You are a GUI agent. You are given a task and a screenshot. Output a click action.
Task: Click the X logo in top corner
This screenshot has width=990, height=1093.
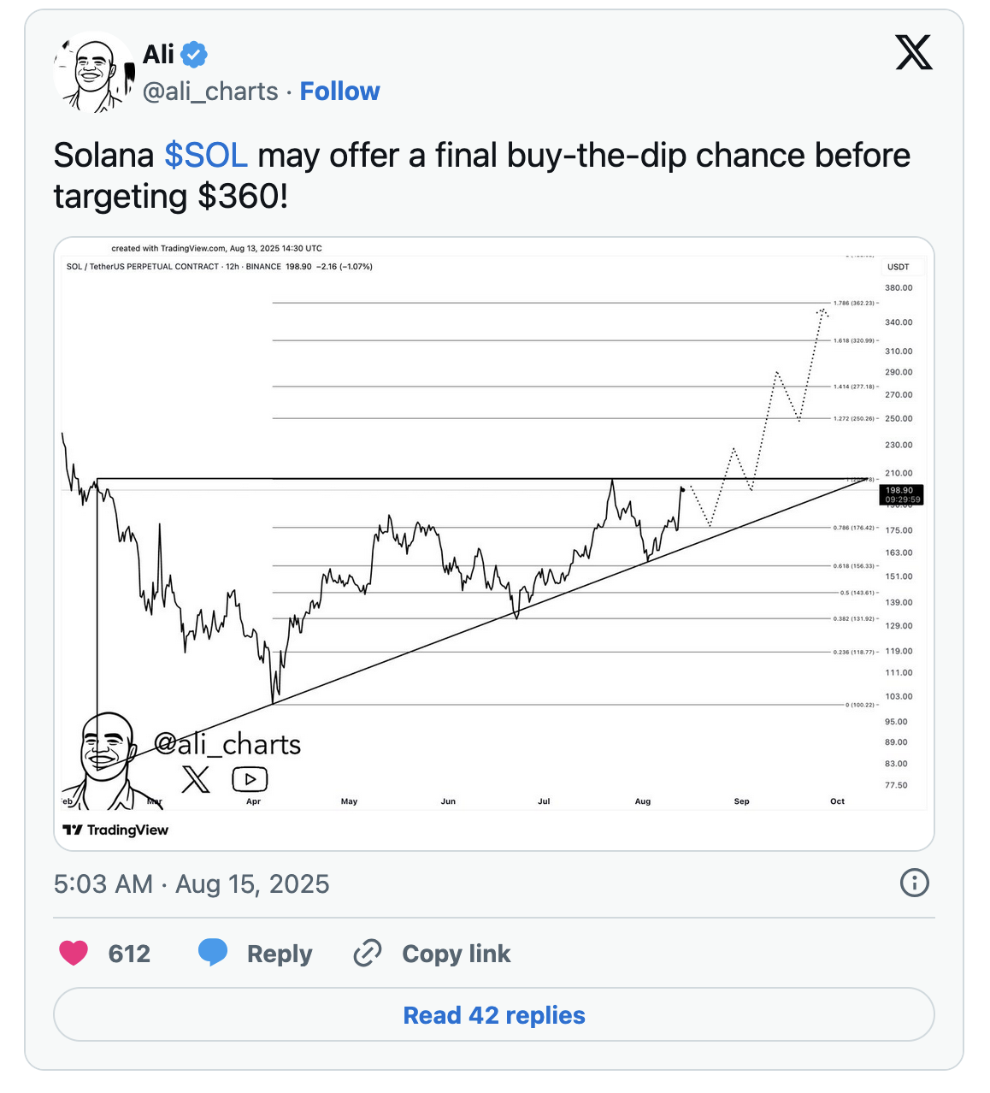point(913,53)
